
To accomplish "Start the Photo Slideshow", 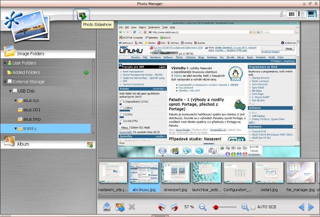I will click(x=82, y=15).
